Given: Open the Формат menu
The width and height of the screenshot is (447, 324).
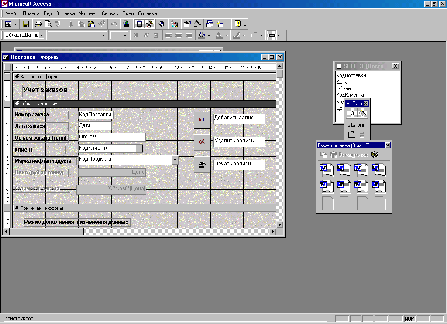Looking at the screenshot, I should point(88,13).
